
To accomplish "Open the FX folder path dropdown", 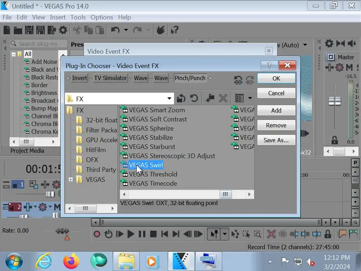I will click(x=170, y=99).
